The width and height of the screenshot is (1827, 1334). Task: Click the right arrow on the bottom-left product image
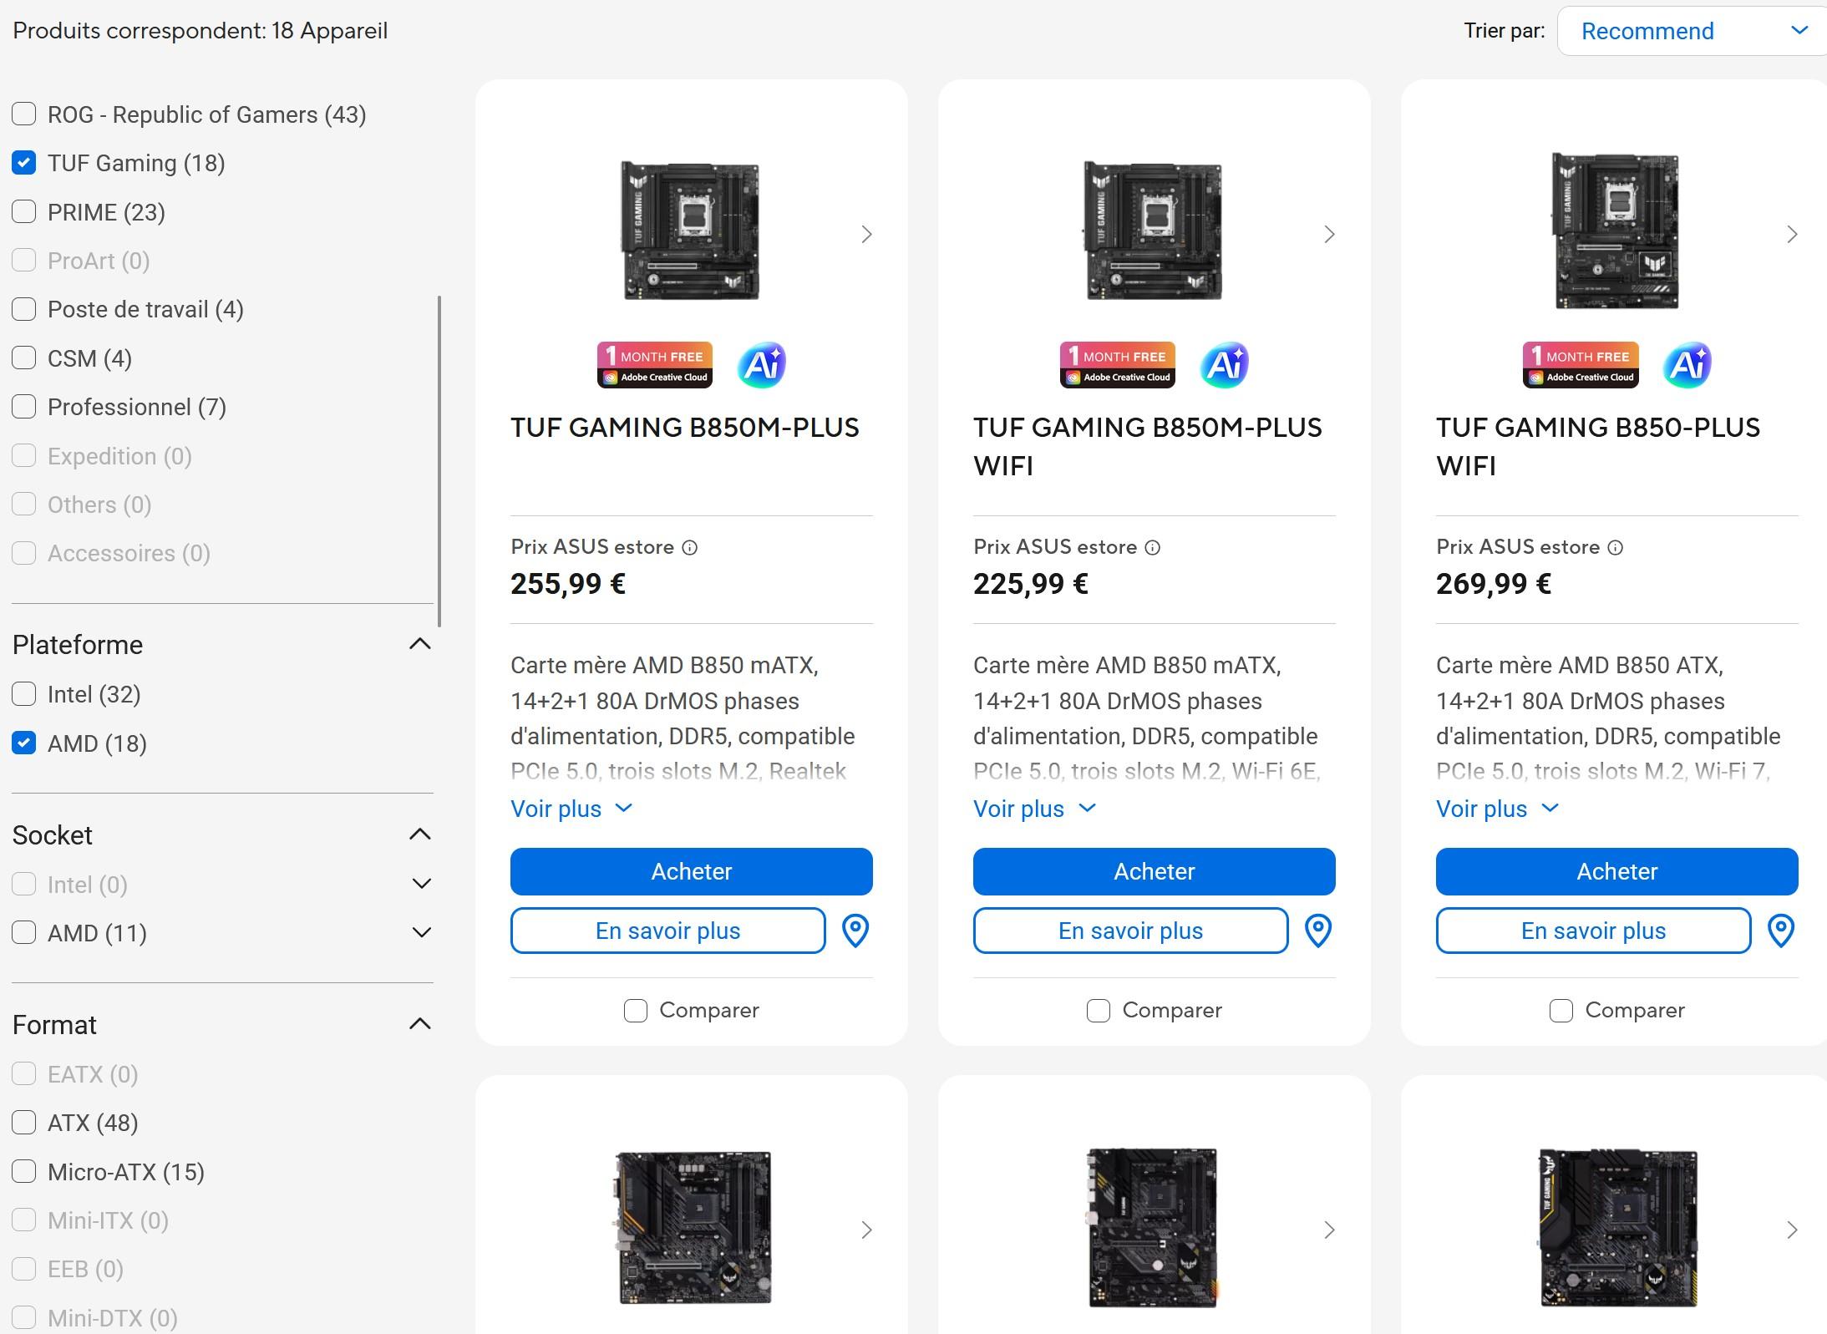pyautogui.click(x=866, y=1230)
